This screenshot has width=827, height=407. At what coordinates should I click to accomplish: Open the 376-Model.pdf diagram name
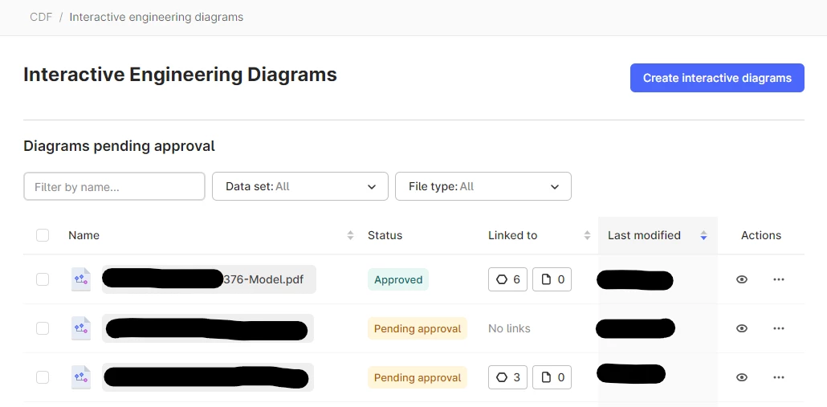click(x=262, y=279)
